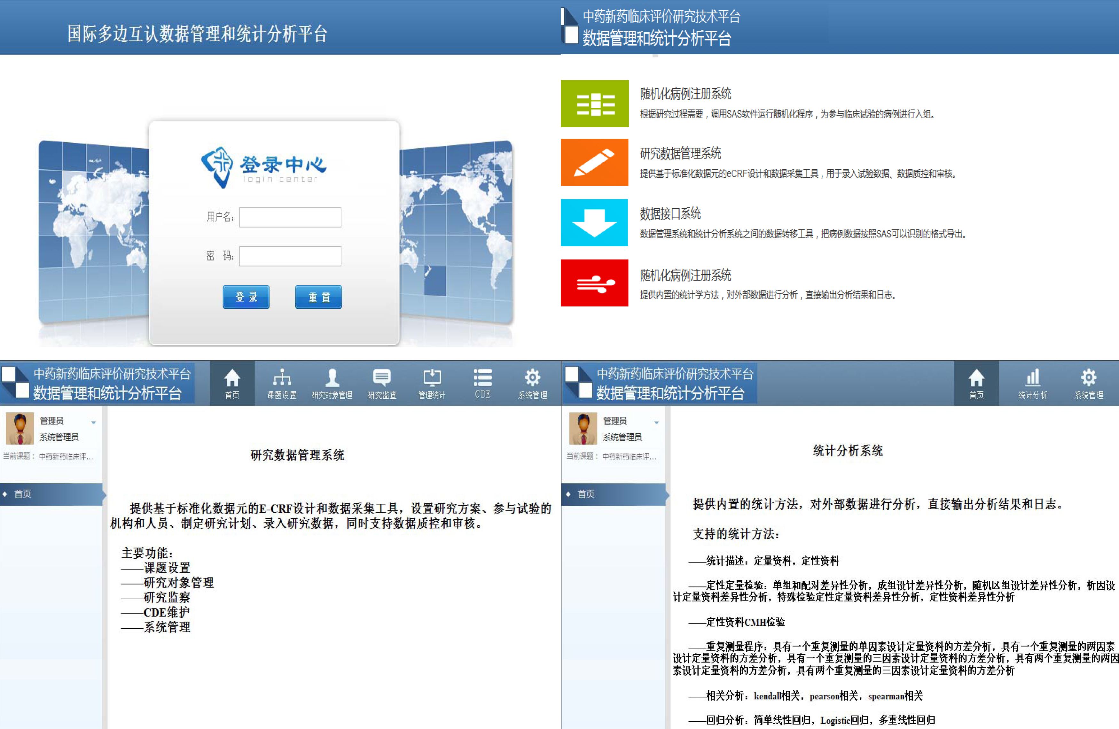
Task: Click the 登录 login button
Action: pyautogui.click(x=246, y=297)
